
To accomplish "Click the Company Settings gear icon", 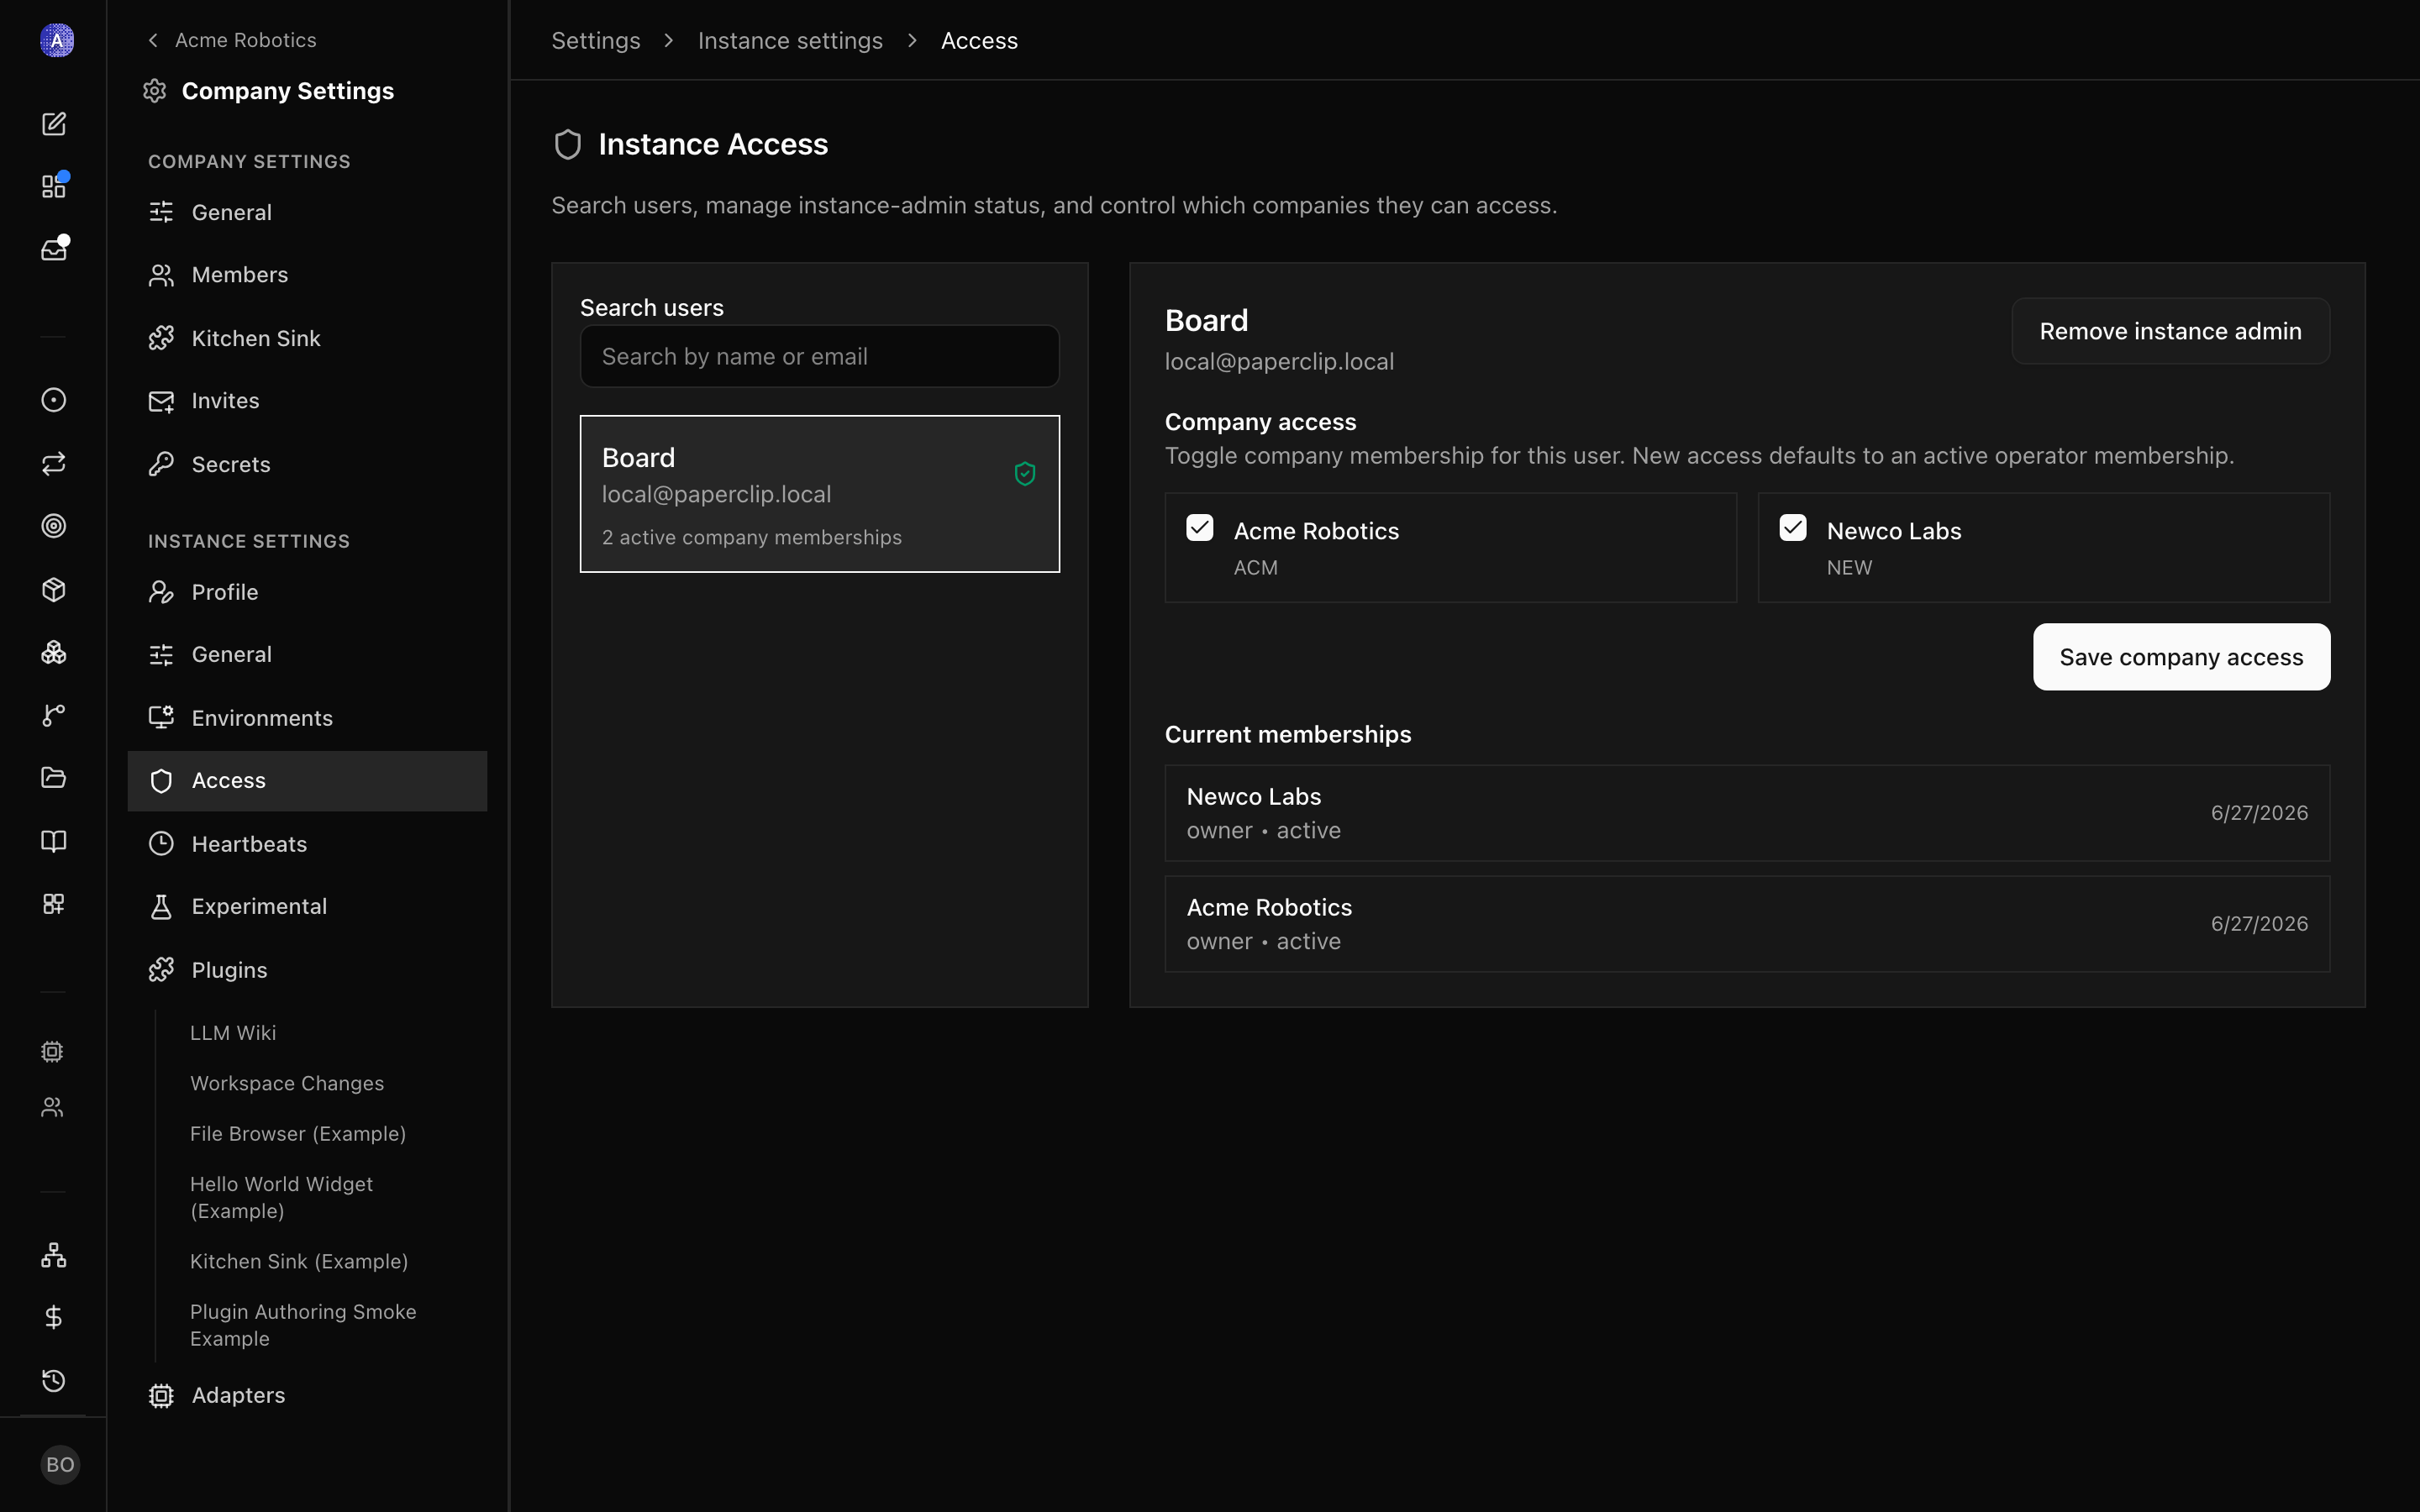I will pos(154,91).
